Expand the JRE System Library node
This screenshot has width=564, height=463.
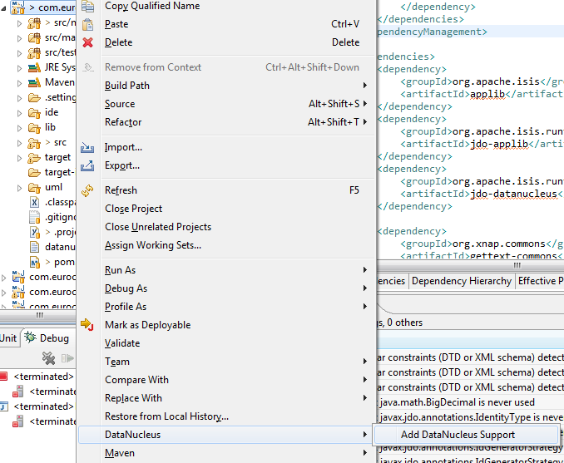click(20, 67)
